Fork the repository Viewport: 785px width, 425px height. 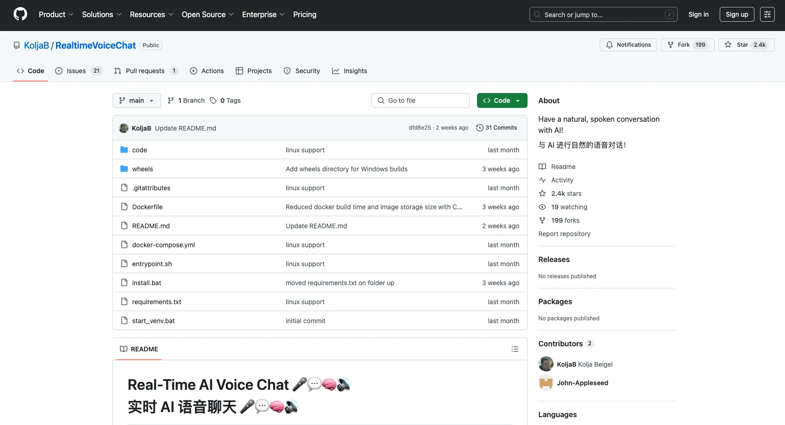click(688, 45)
